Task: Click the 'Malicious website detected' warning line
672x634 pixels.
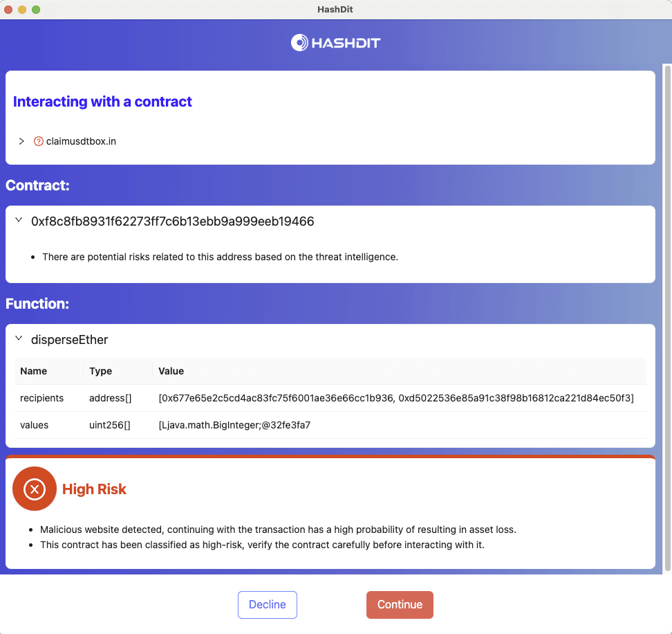Action: click(278, 529)
